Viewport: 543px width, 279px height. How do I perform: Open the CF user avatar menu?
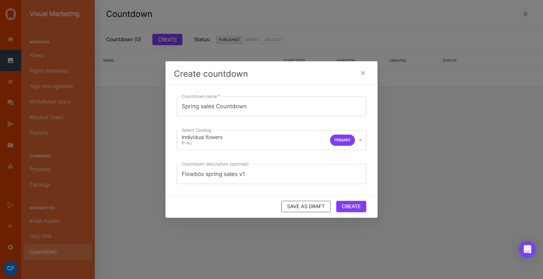pos(11,268)
